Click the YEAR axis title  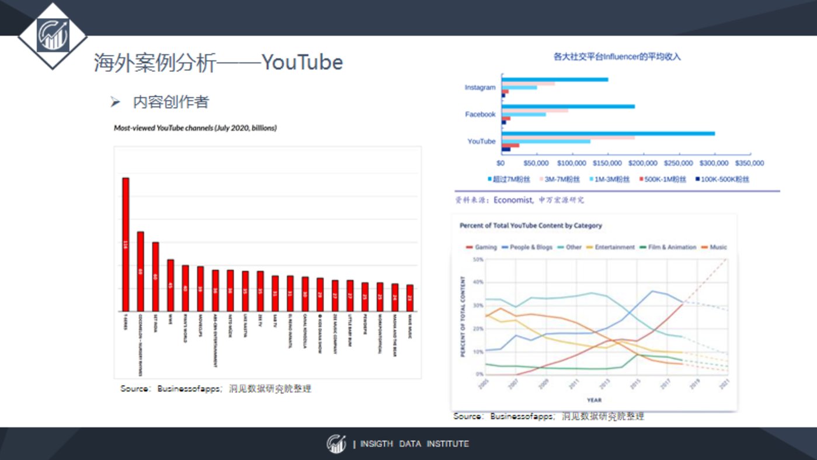tap(595, 400)
